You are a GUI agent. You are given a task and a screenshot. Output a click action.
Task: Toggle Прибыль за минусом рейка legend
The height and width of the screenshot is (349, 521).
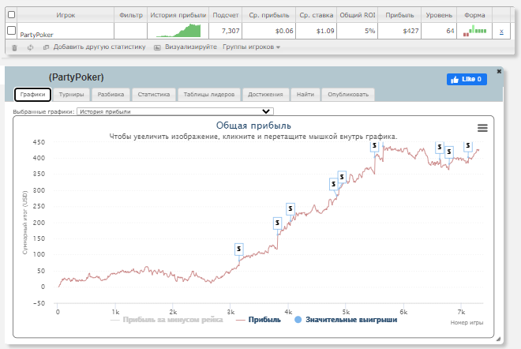click(167, 320)
